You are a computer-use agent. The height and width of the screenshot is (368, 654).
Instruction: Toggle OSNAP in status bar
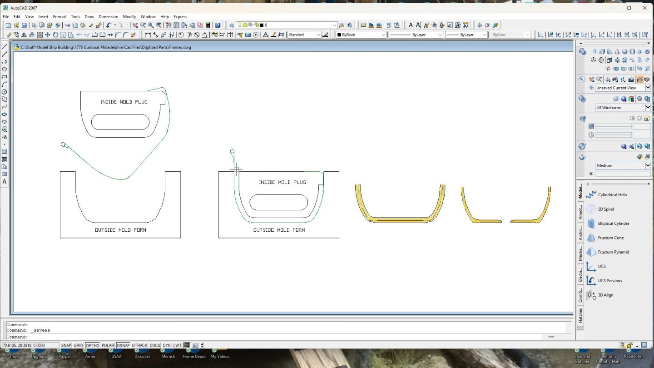coord(123,345)
